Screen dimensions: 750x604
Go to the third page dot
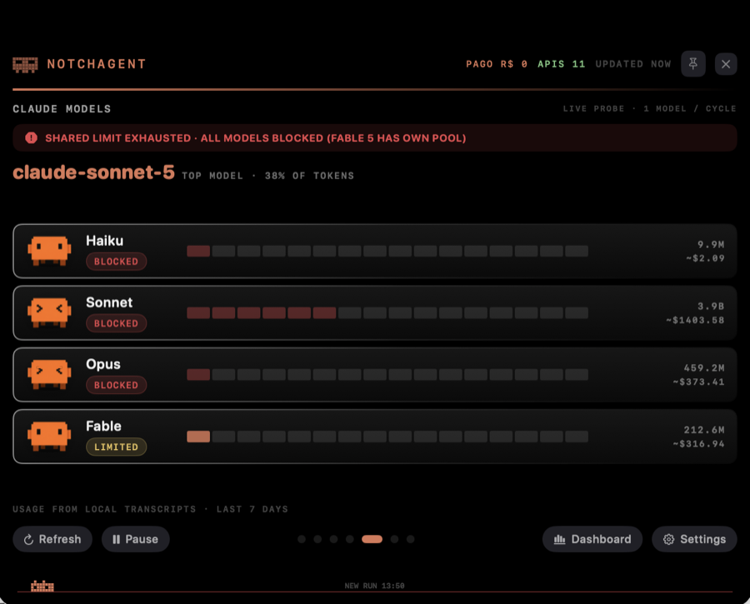point(334,539)
